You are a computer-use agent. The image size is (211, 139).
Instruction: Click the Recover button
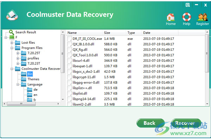click(x=187, y=123)
